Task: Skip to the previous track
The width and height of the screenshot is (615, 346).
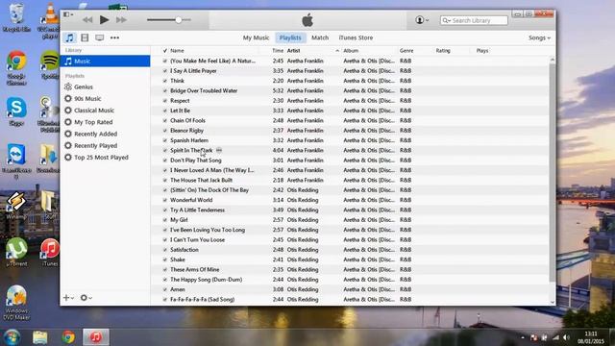Action: coord(87,19)
